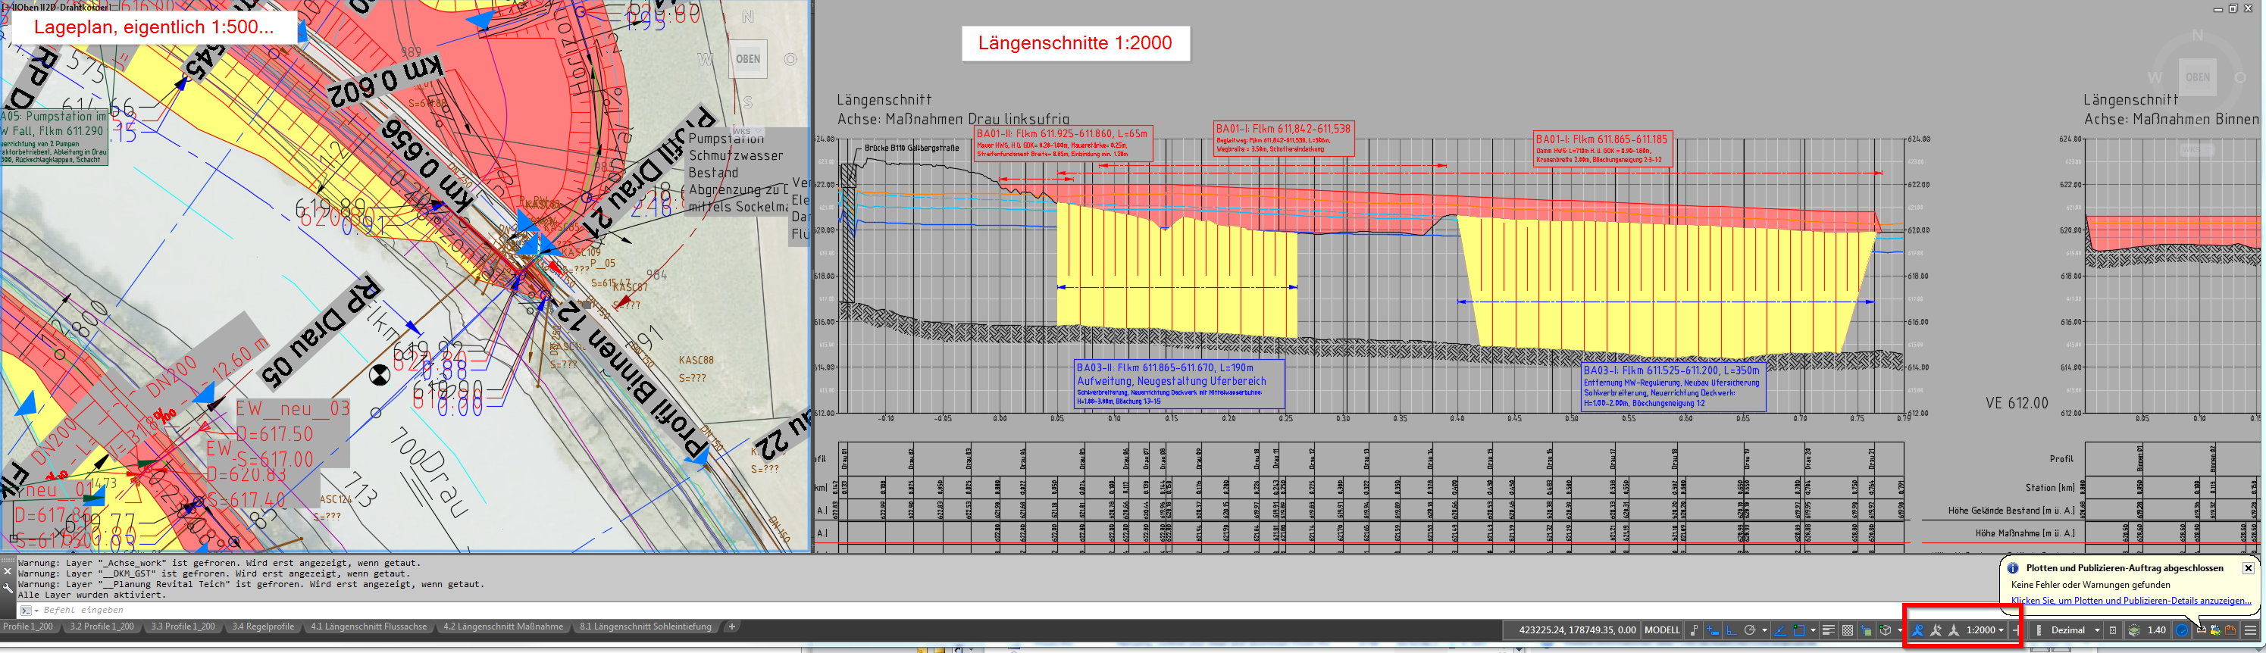The image size is (2266, 653).
Task: Select the BA01-I Flkm 611.865-611.185 red box
Action: point(1603,148)
